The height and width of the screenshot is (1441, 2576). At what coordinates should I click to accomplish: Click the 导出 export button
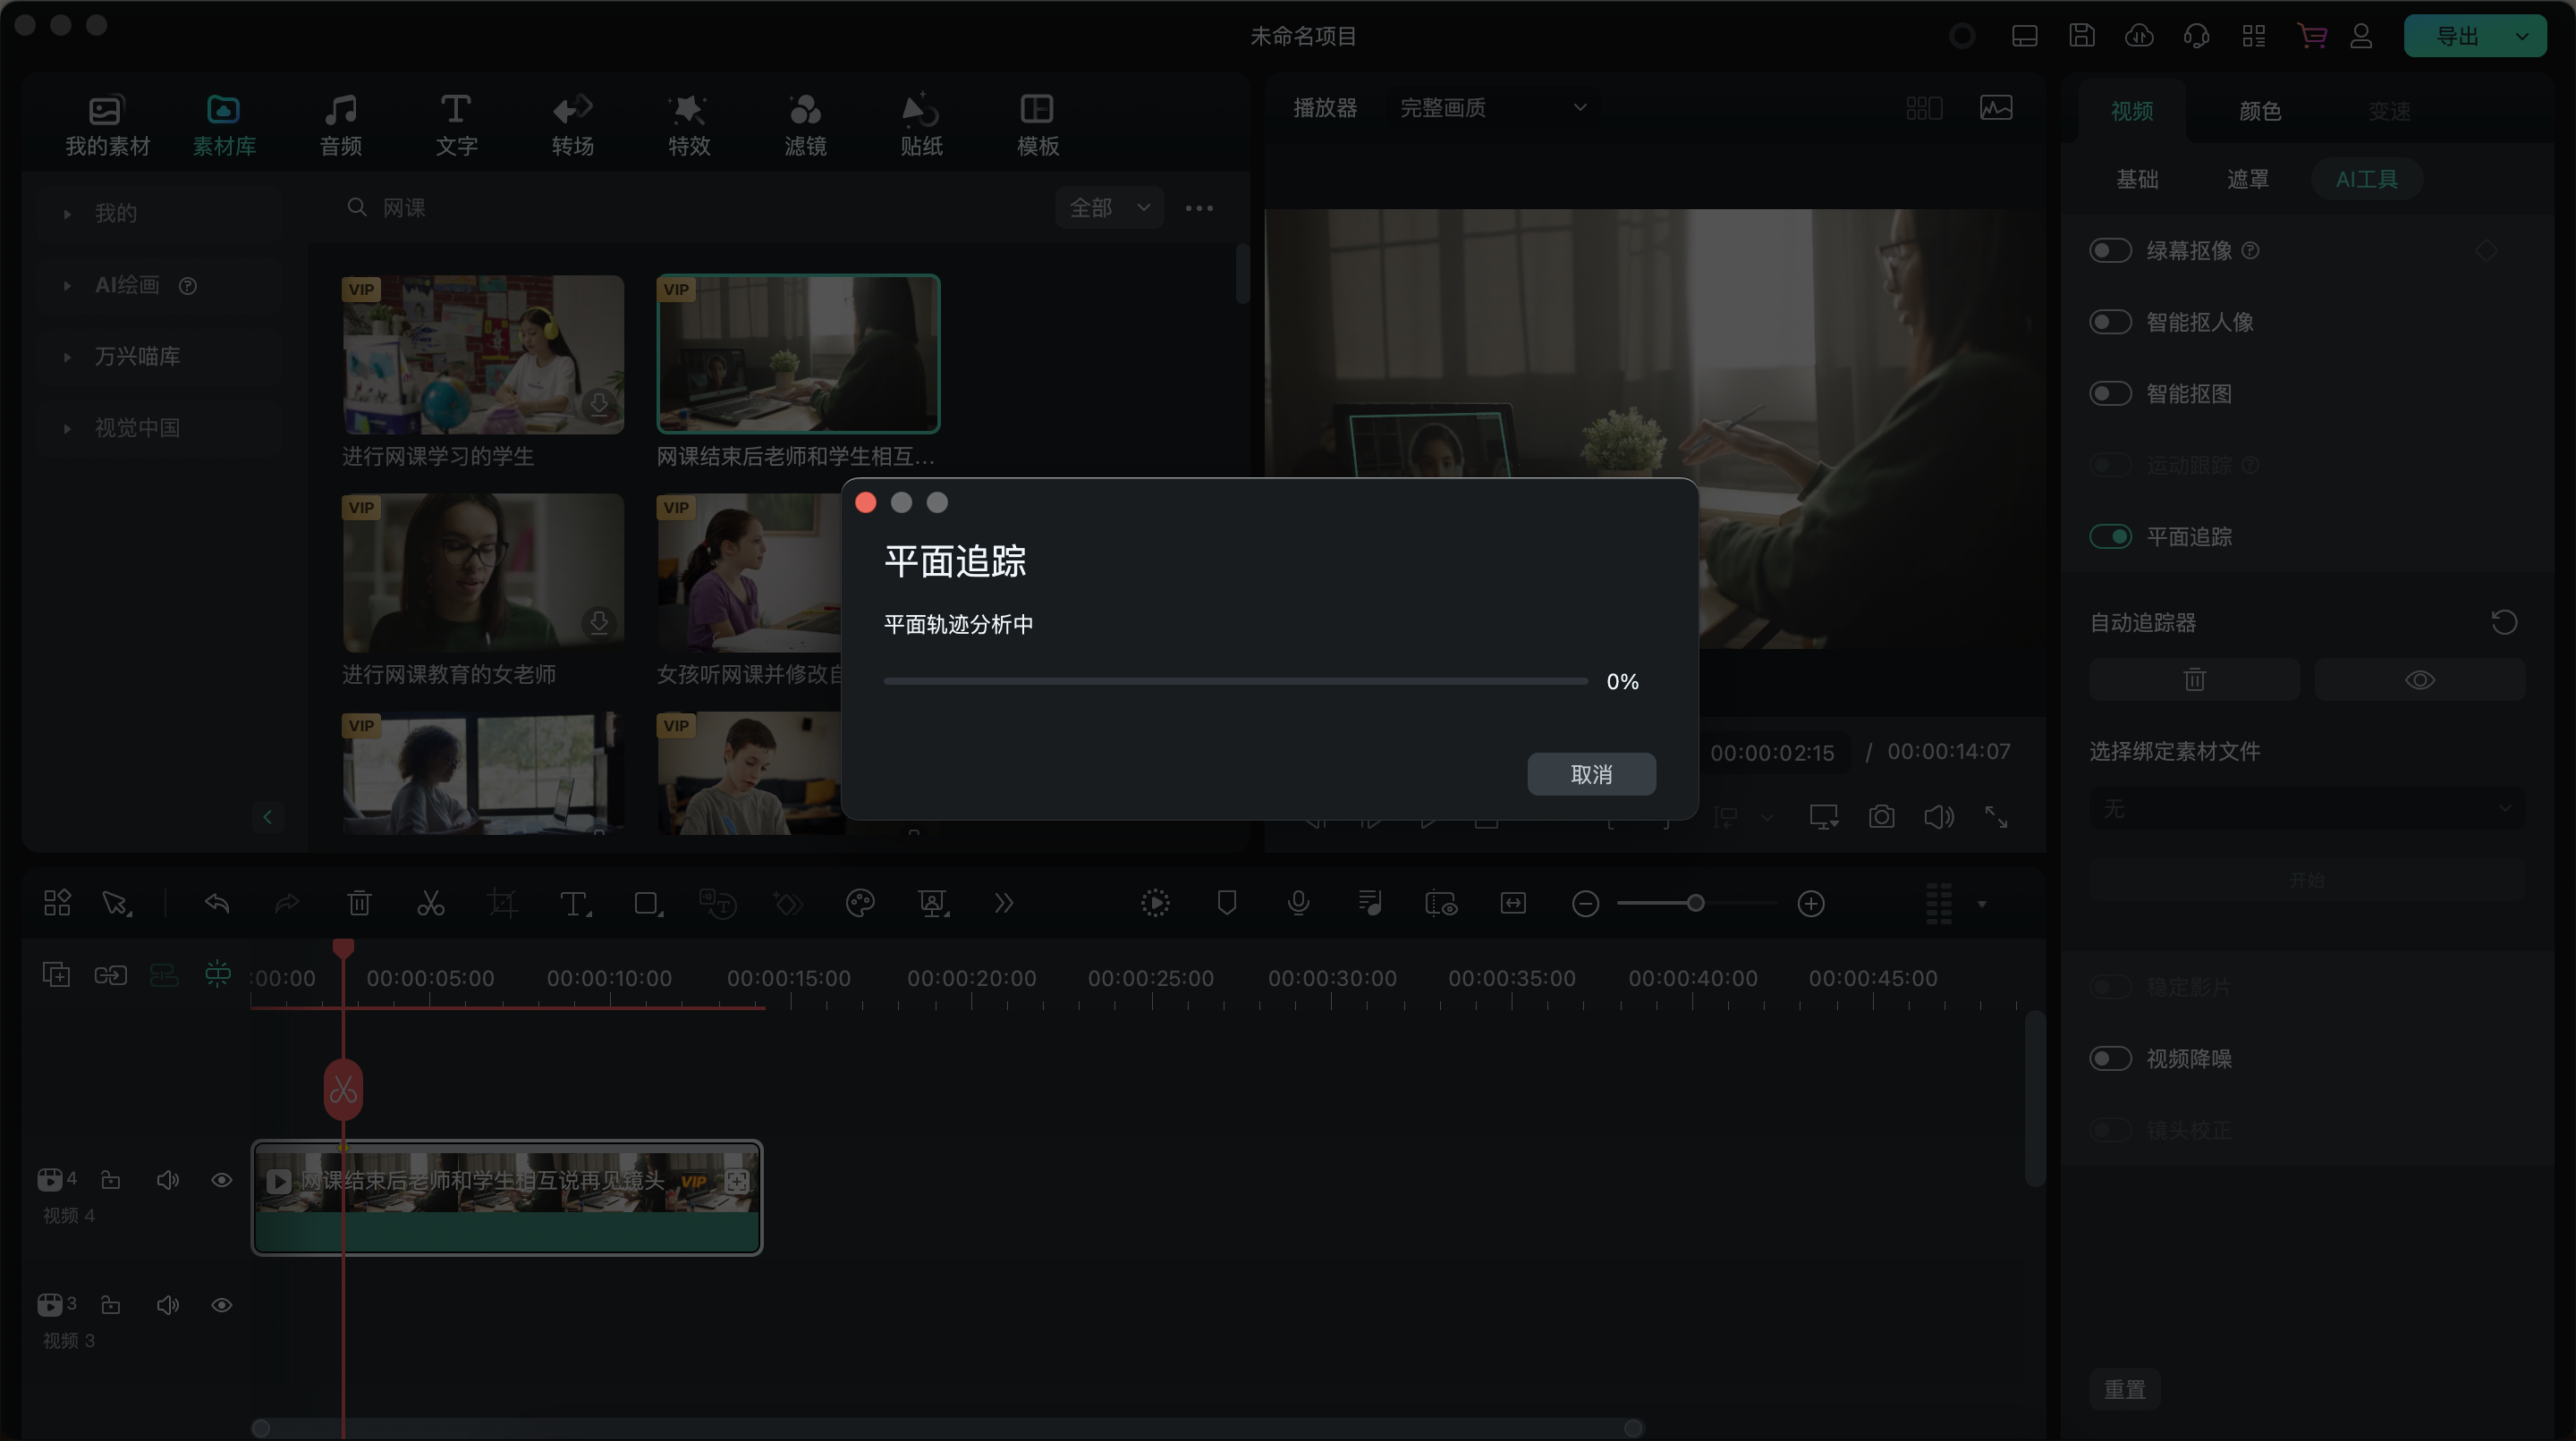pyautogui.click(x=2457, y=36)
